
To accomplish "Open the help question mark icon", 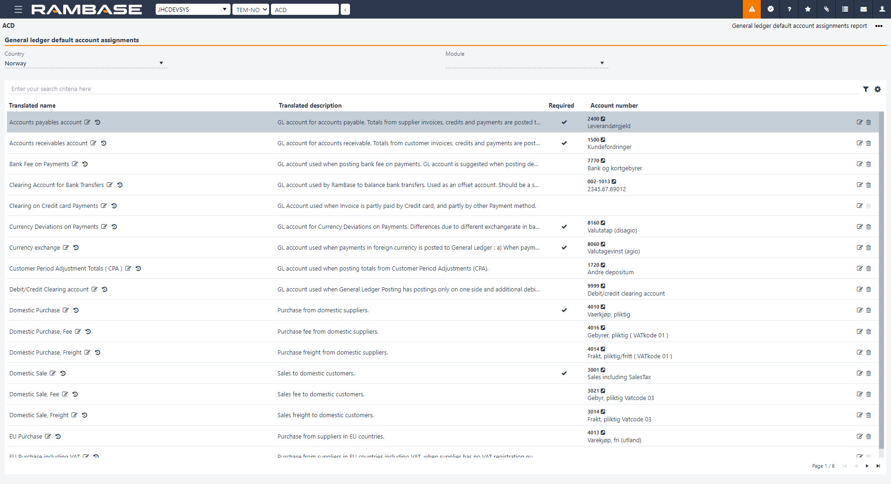I will point(789,9).
